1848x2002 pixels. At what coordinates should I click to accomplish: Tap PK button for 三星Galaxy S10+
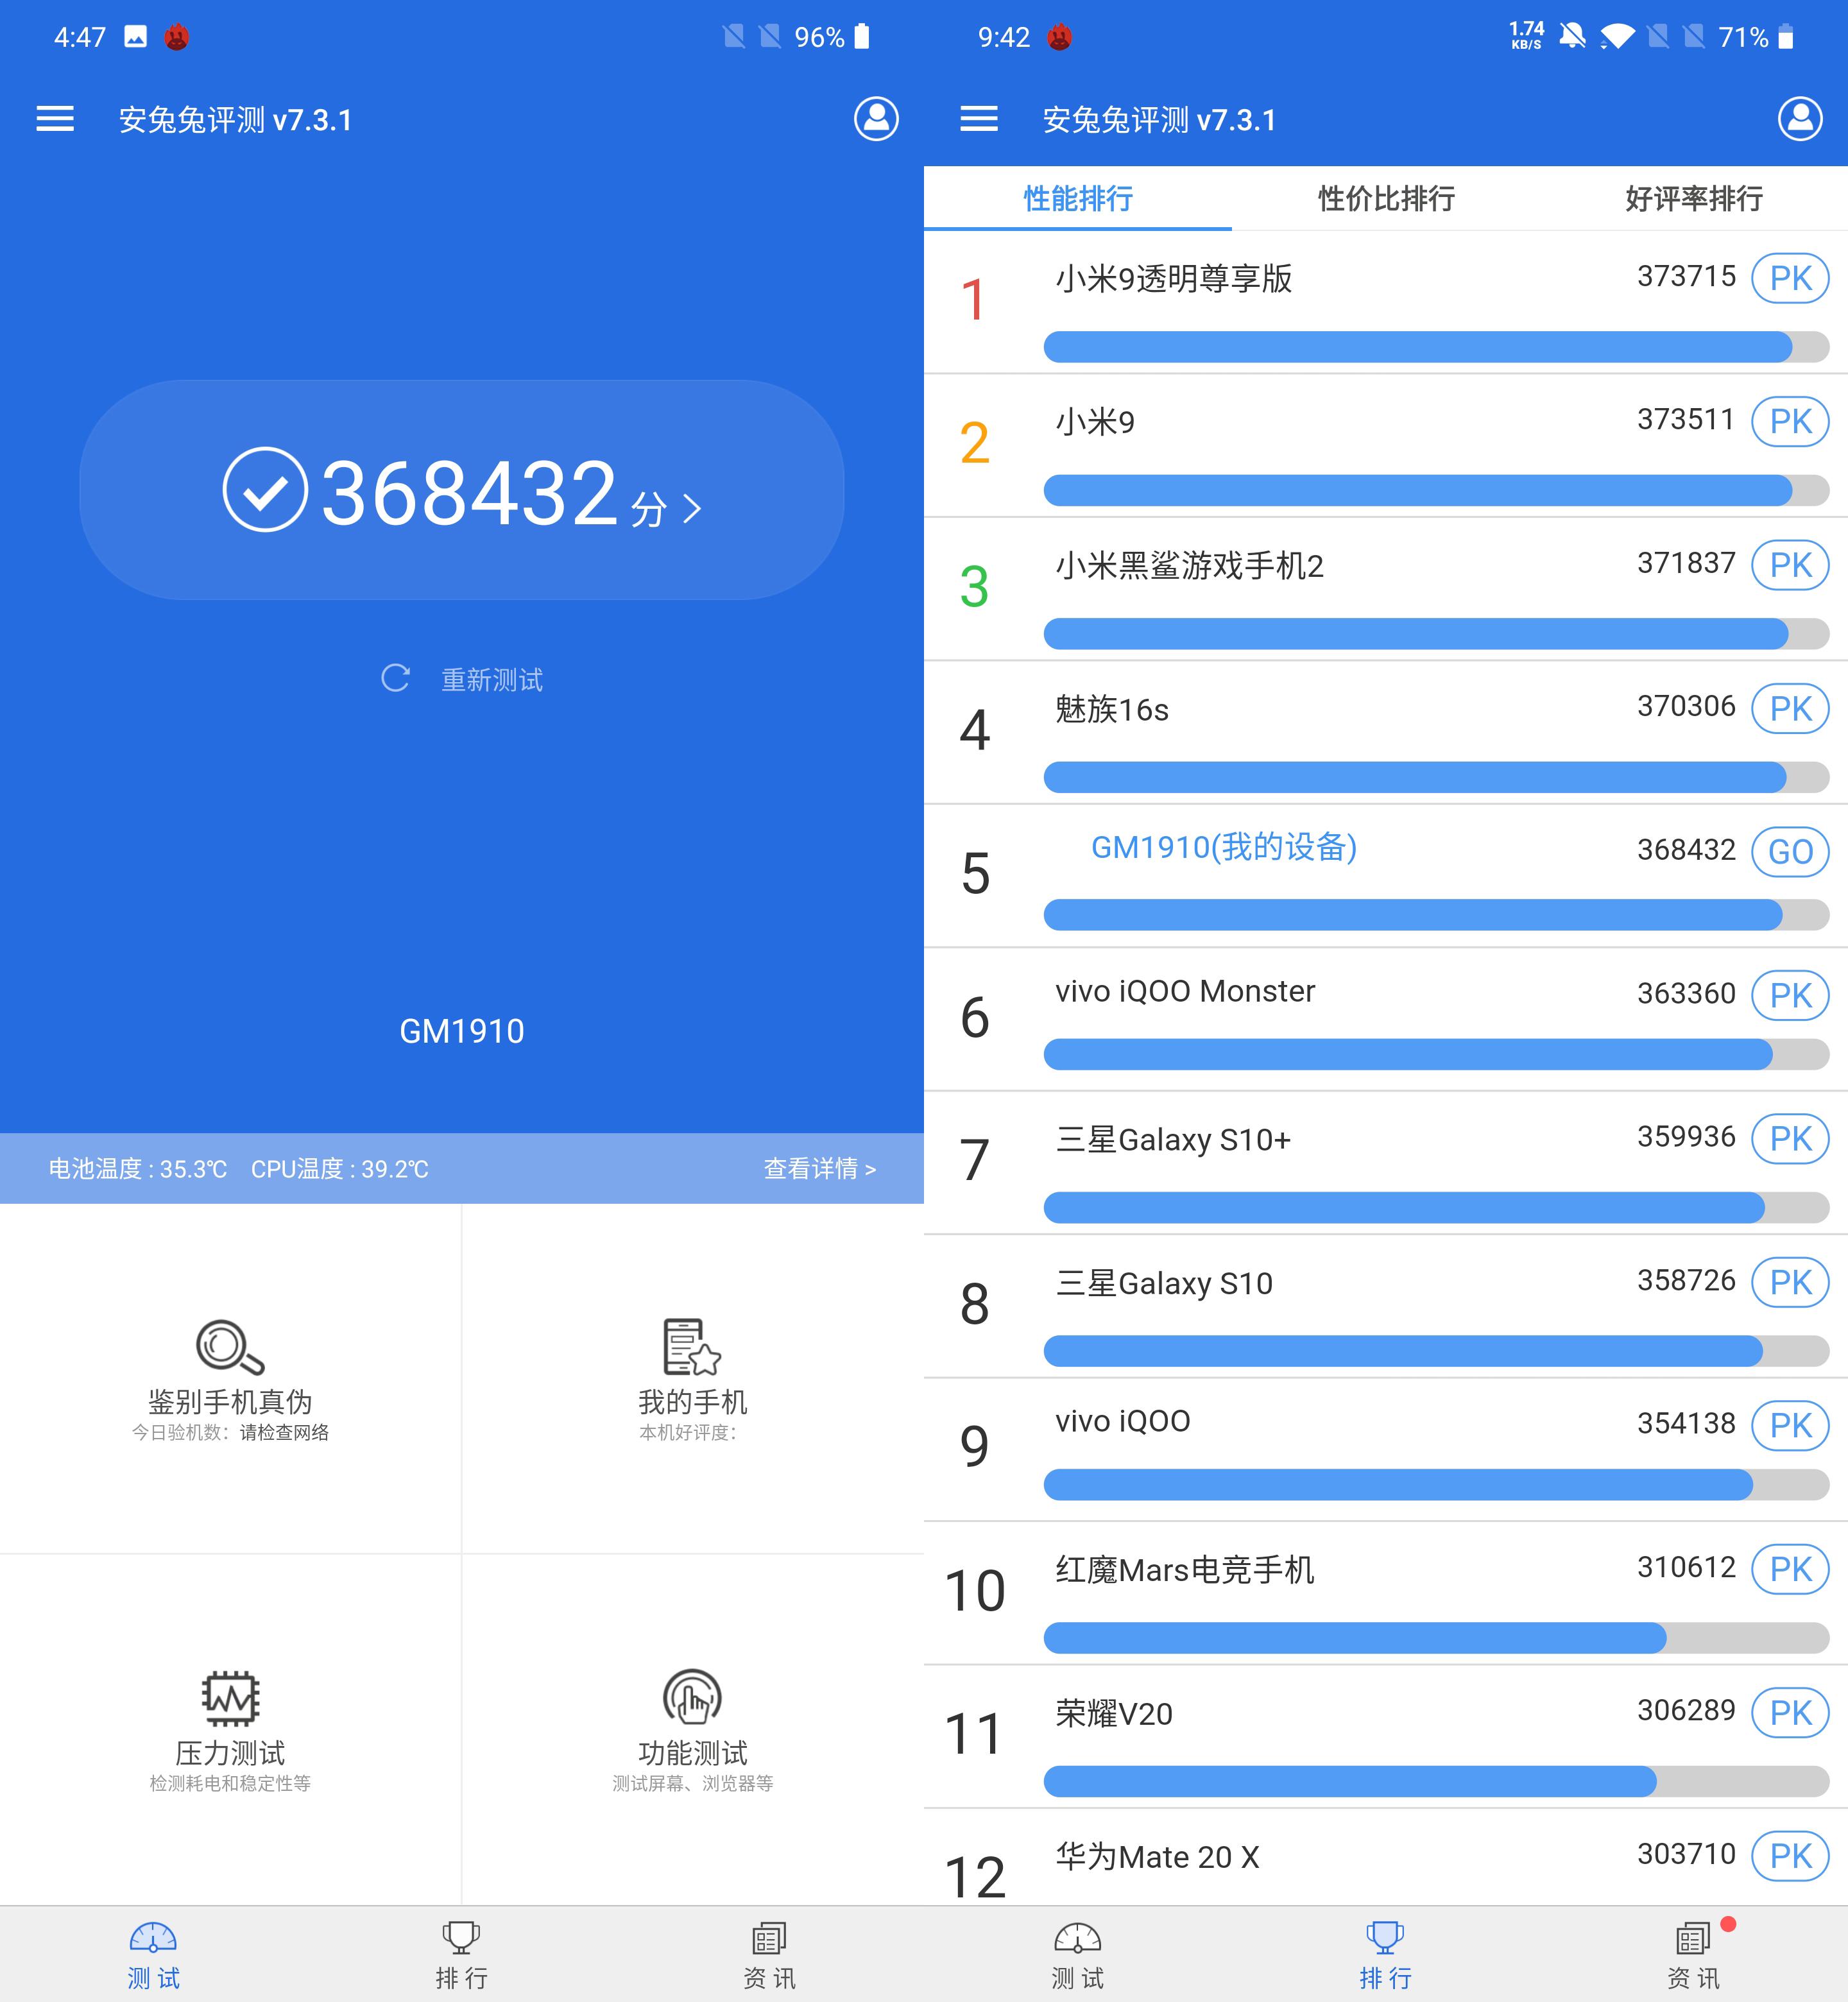1789,1138
